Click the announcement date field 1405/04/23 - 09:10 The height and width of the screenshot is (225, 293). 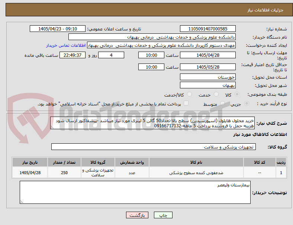pos(58,29)
